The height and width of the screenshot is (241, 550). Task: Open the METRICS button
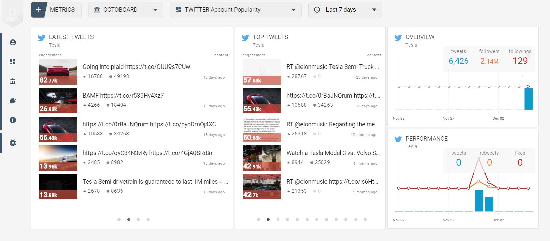click(56, 10)
